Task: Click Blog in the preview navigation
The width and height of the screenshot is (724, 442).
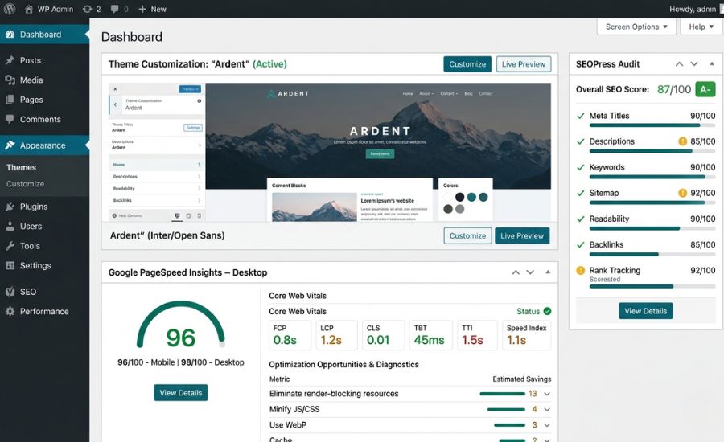Action: pos(468,94)
